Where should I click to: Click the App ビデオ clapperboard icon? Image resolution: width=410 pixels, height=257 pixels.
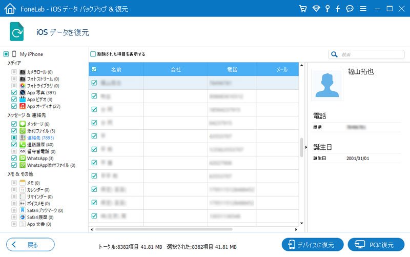click(x=23, y=99)
